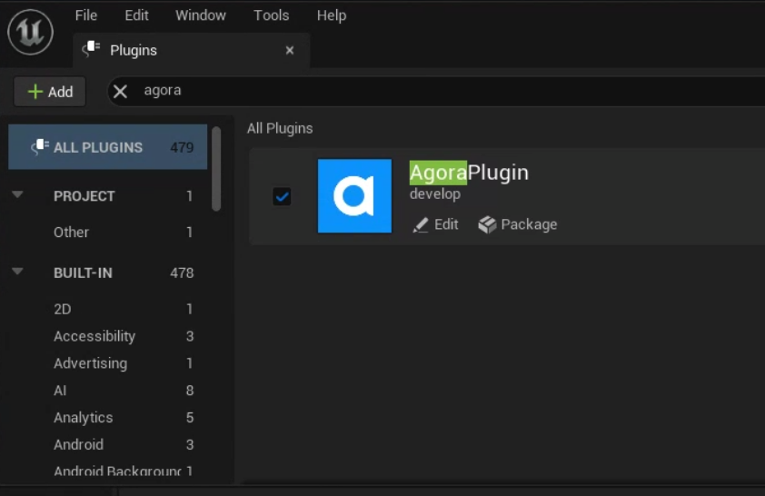
Task: Select ALL PLUGINS category
Action: point(108,147)
